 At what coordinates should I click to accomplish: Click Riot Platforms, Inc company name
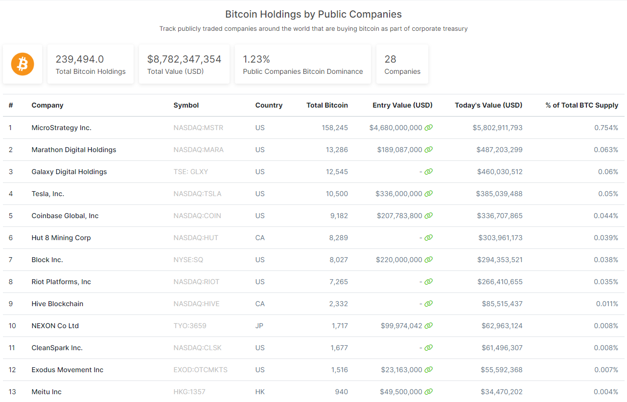point(61,282)
